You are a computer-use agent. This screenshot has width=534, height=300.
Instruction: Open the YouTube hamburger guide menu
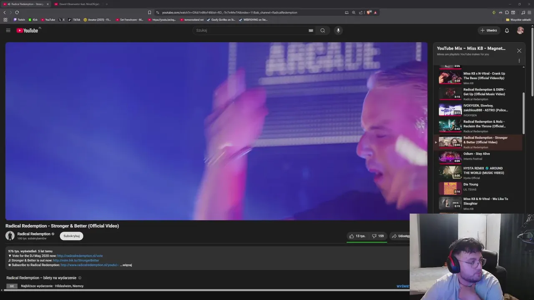8,30
